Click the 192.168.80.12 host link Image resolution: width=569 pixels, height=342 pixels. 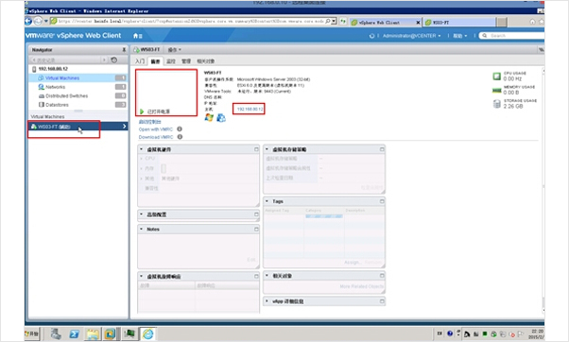click(250, 109)
